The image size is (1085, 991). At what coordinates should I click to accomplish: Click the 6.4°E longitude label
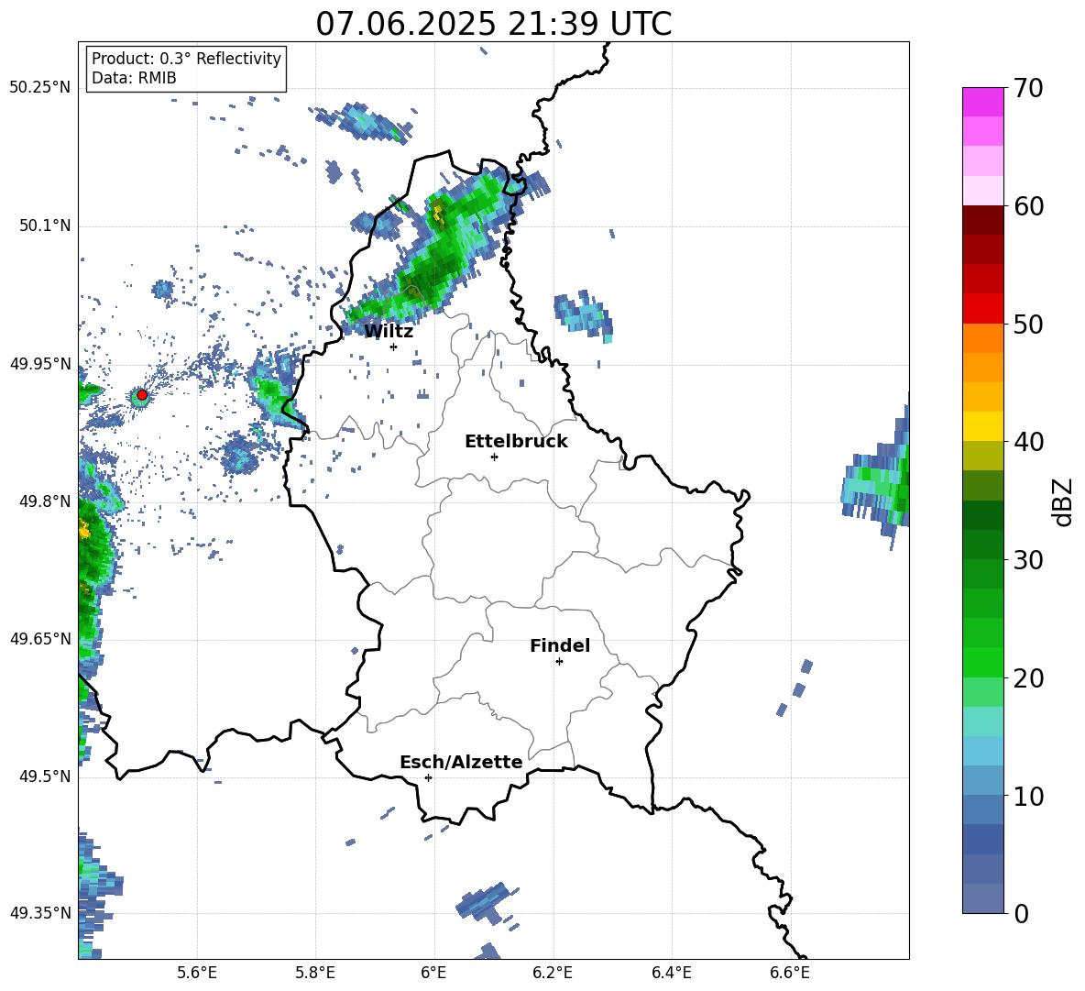(671, 973)
